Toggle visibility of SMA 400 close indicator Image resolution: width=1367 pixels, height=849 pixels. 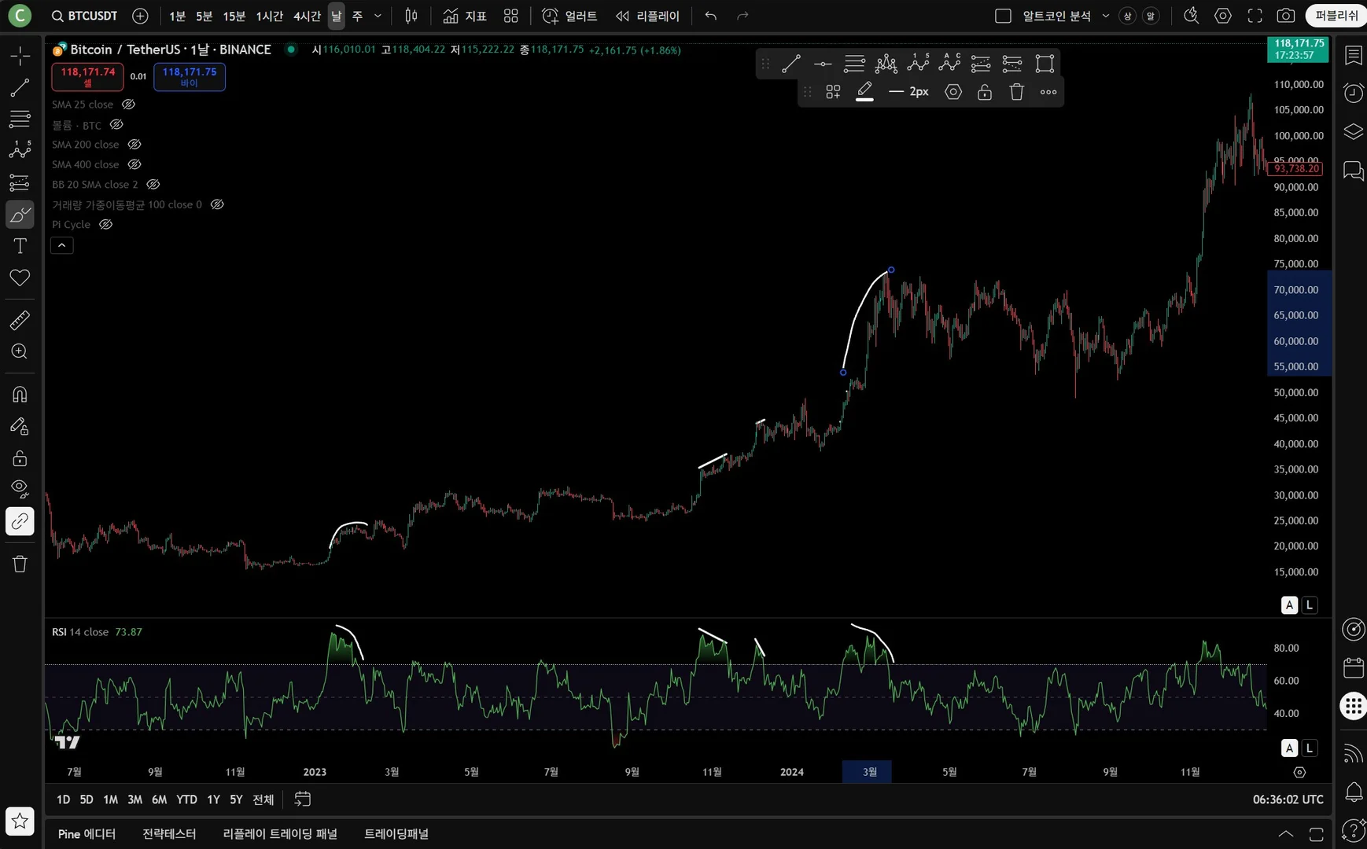pos(134,164)
